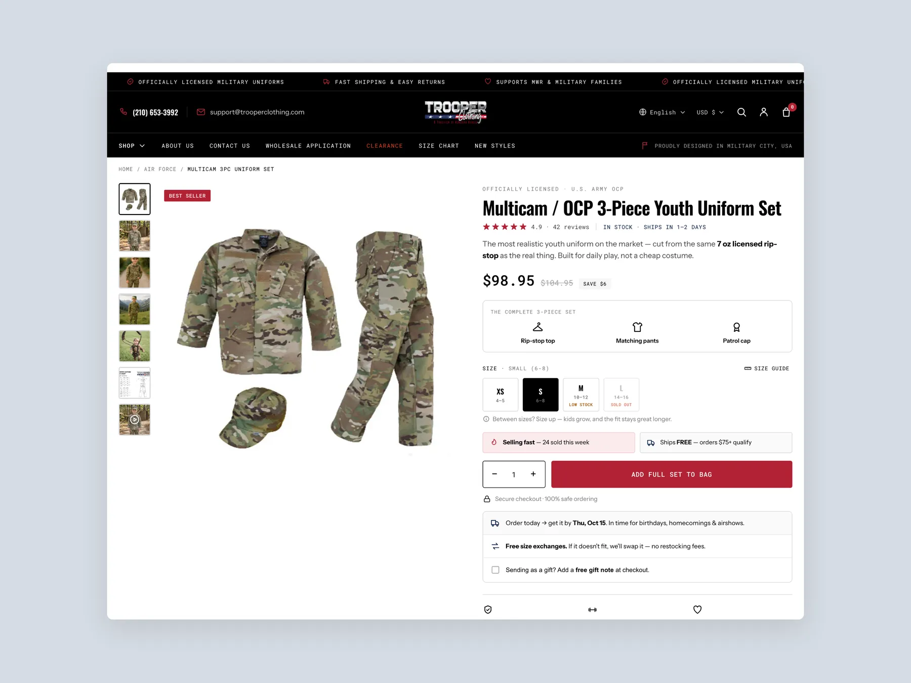Click the 42 reviews link

tap(571, 227)
